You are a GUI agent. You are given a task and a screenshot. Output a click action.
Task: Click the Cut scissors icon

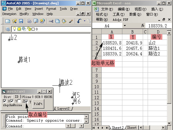coord(51,21)
